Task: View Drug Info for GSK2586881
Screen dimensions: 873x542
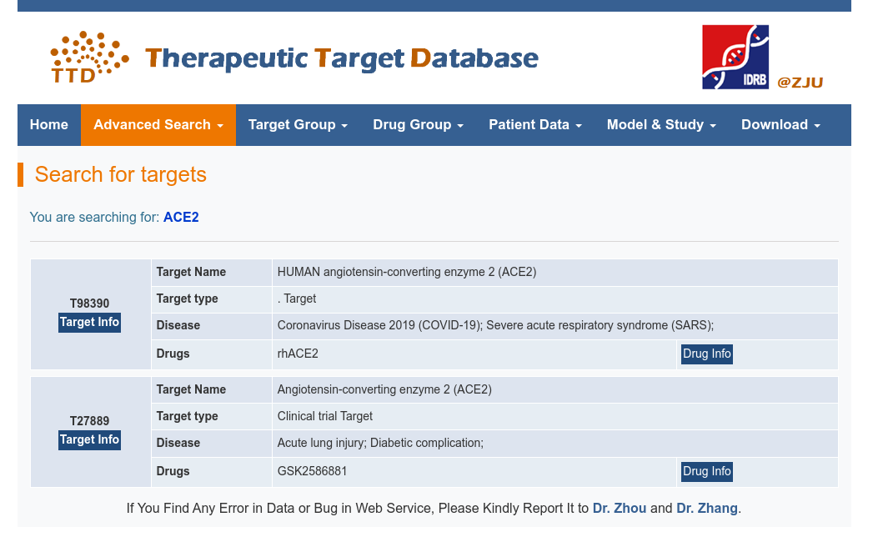Action: pos(707,472)
